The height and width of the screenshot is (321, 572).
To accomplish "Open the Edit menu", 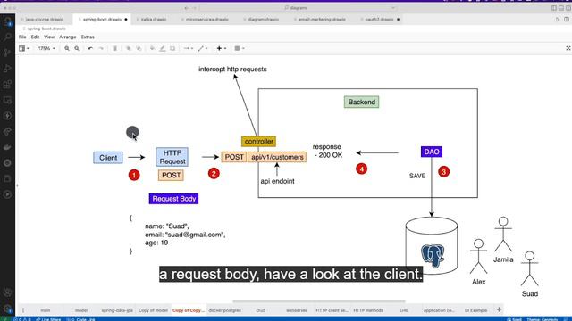I will coord(35,37).
